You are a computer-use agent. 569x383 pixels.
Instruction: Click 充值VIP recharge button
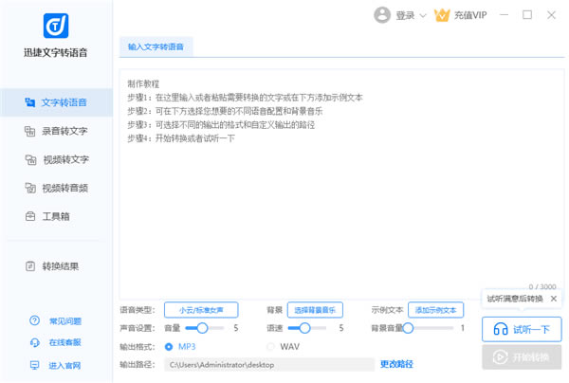[470, 15]
